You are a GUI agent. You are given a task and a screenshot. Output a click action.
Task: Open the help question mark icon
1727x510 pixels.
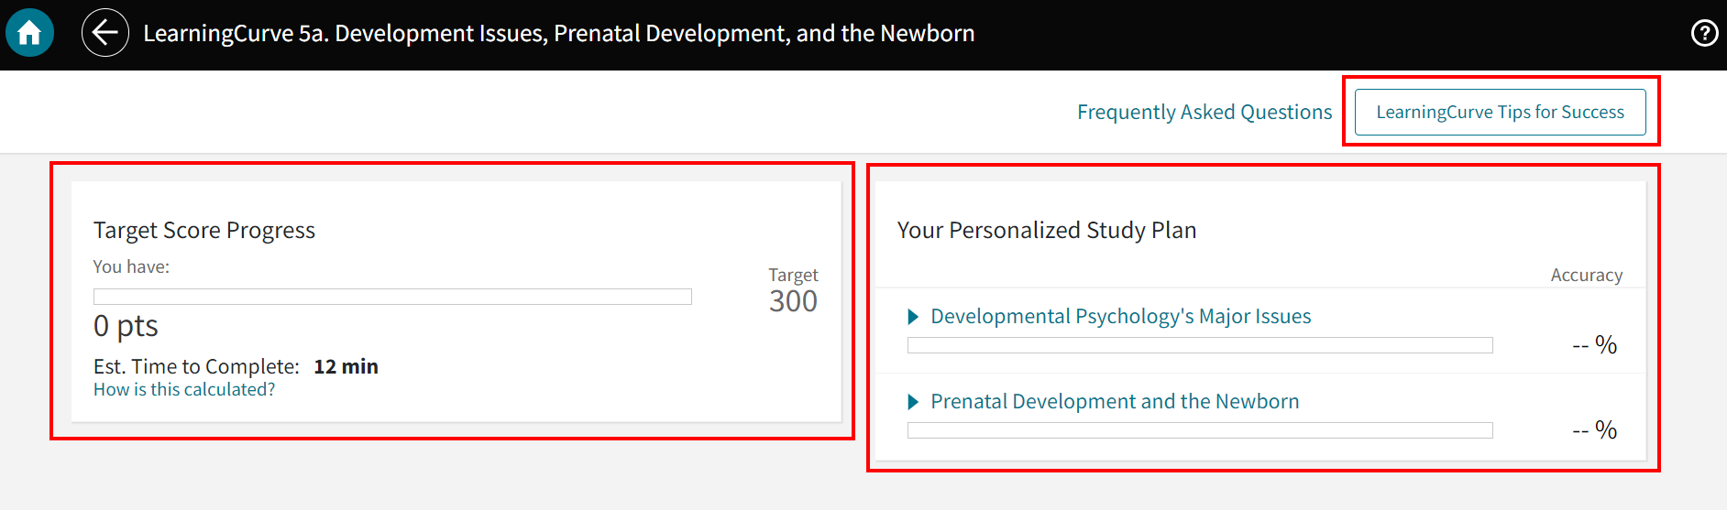1704,33
